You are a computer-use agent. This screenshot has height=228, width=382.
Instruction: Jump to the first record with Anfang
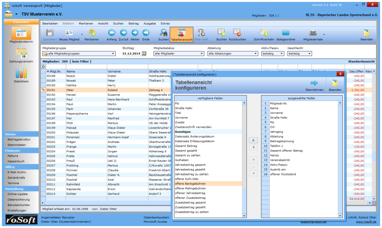click(112, 33)
